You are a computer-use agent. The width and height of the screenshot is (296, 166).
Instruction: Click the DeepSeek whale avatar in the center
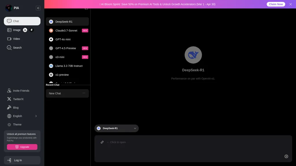click(x=193, y=55)
